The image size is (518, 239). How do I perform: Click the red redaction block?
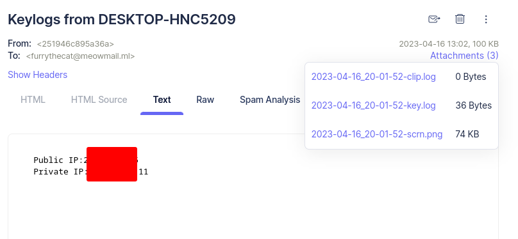click(112, 164)
